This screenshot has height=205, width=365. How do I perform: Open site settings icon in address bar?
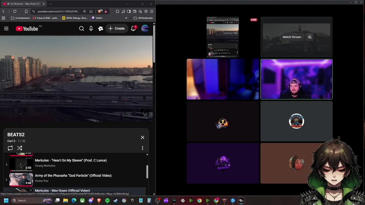(x=34, y=11)
